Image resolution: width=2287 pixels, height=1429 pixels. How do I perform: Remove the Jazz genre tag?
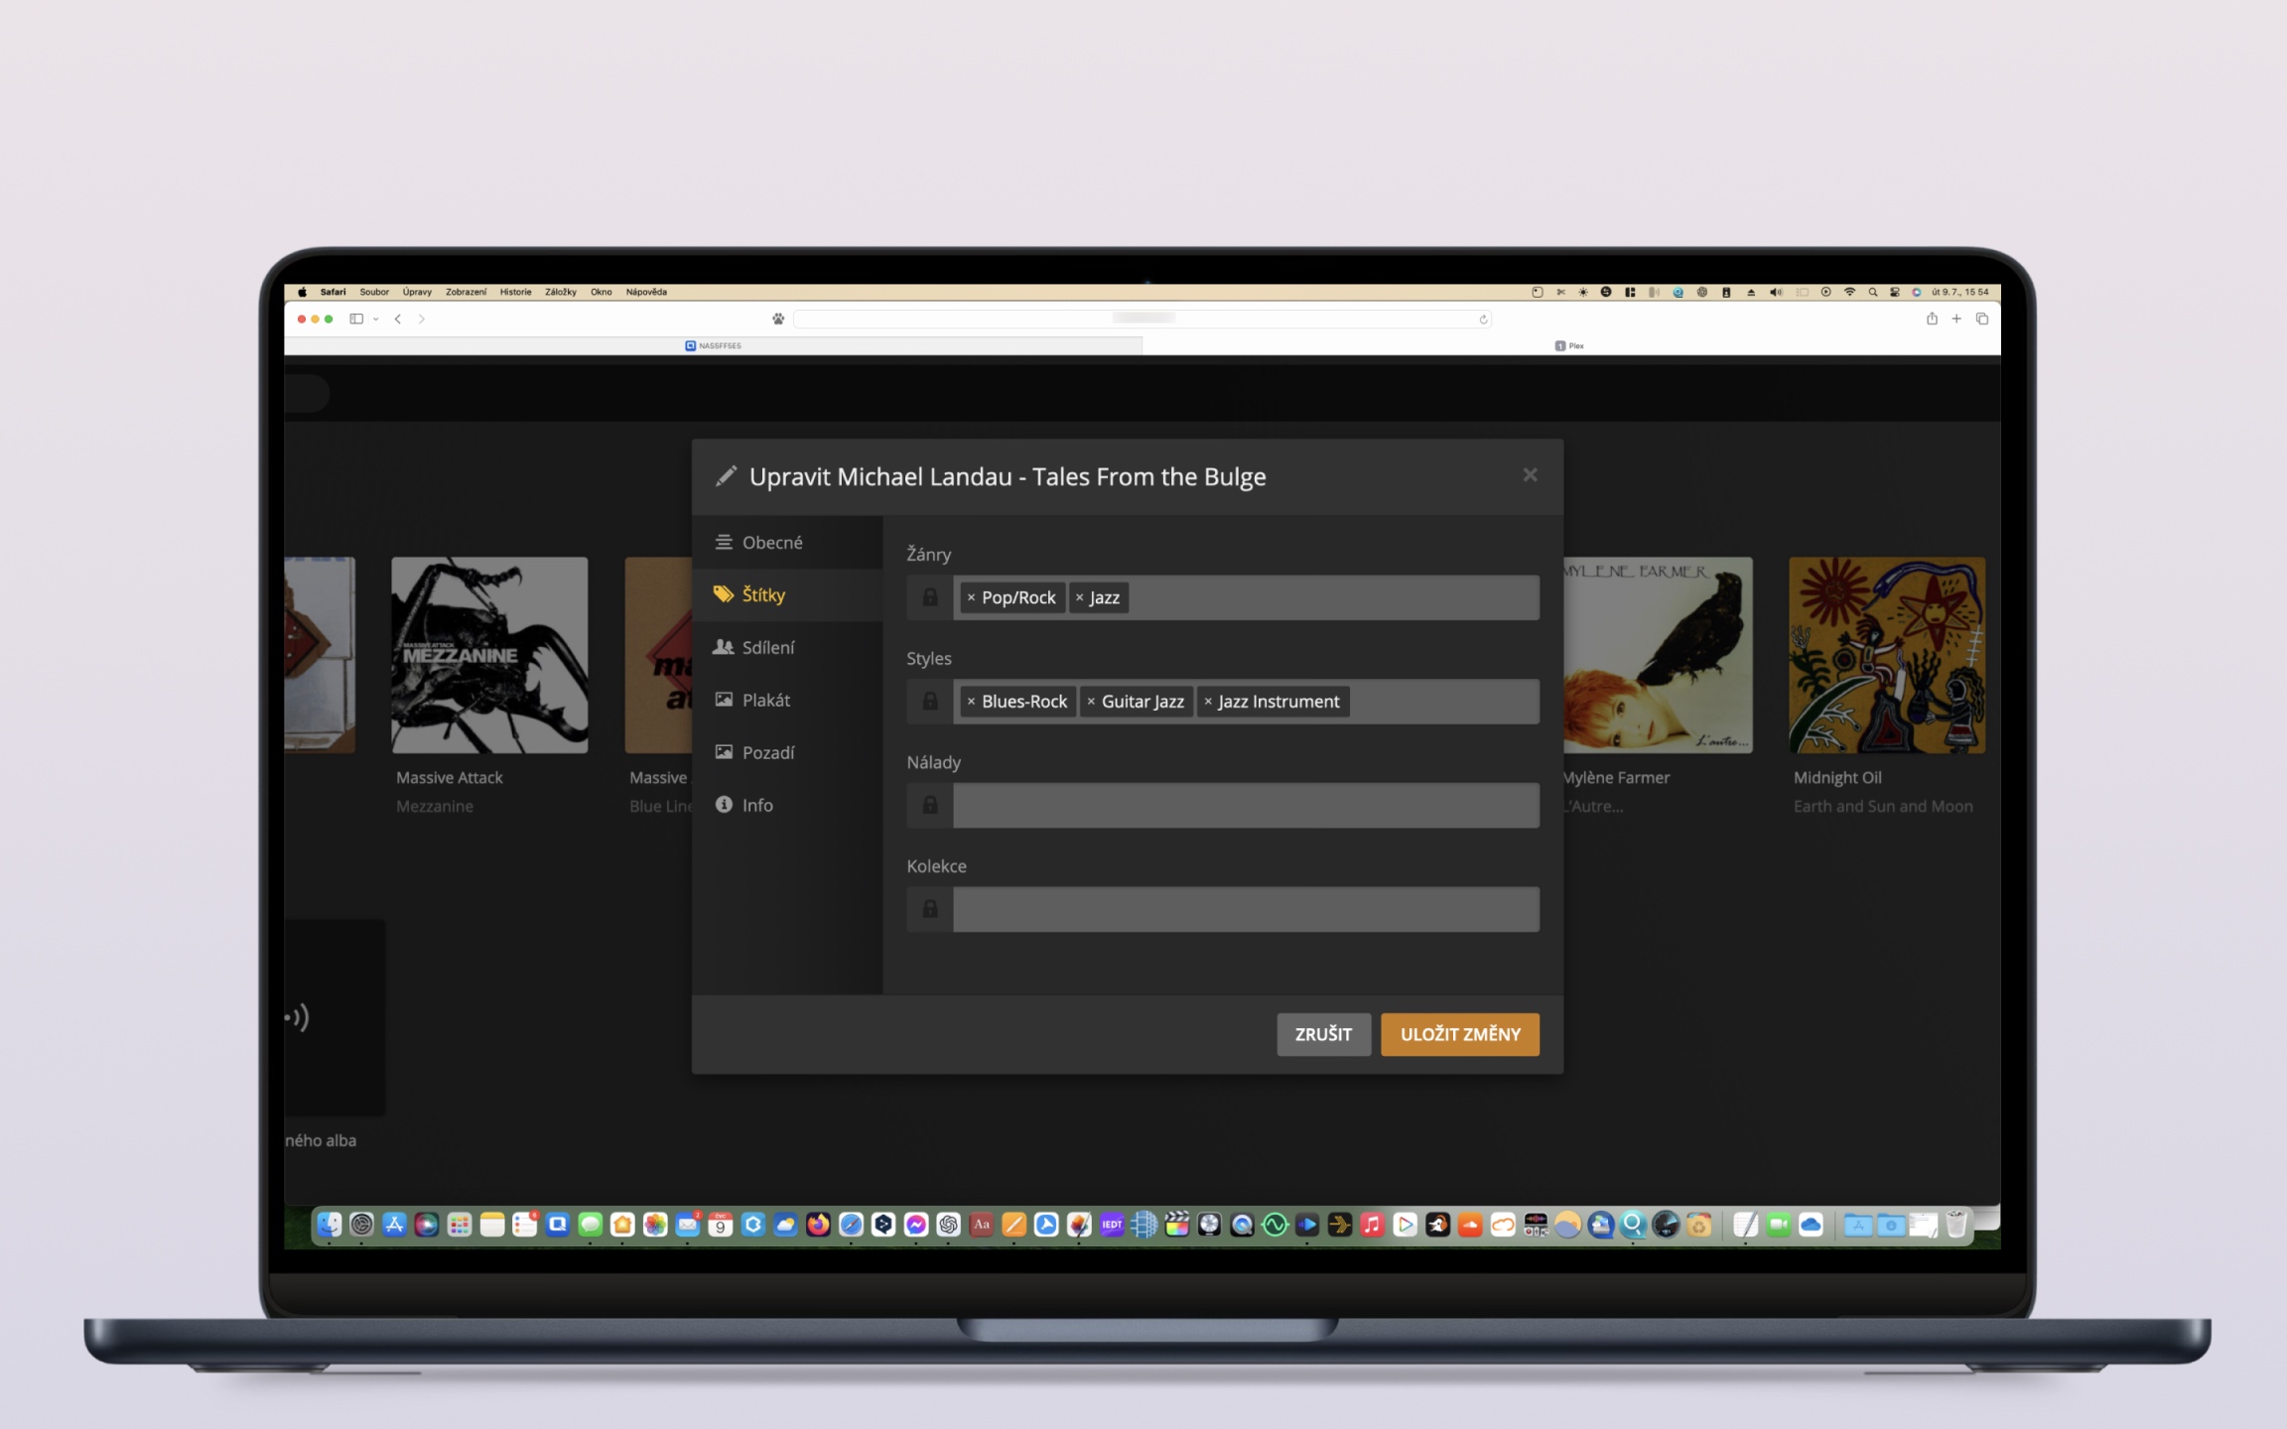pyautogui.click(x=1079, y=597)
